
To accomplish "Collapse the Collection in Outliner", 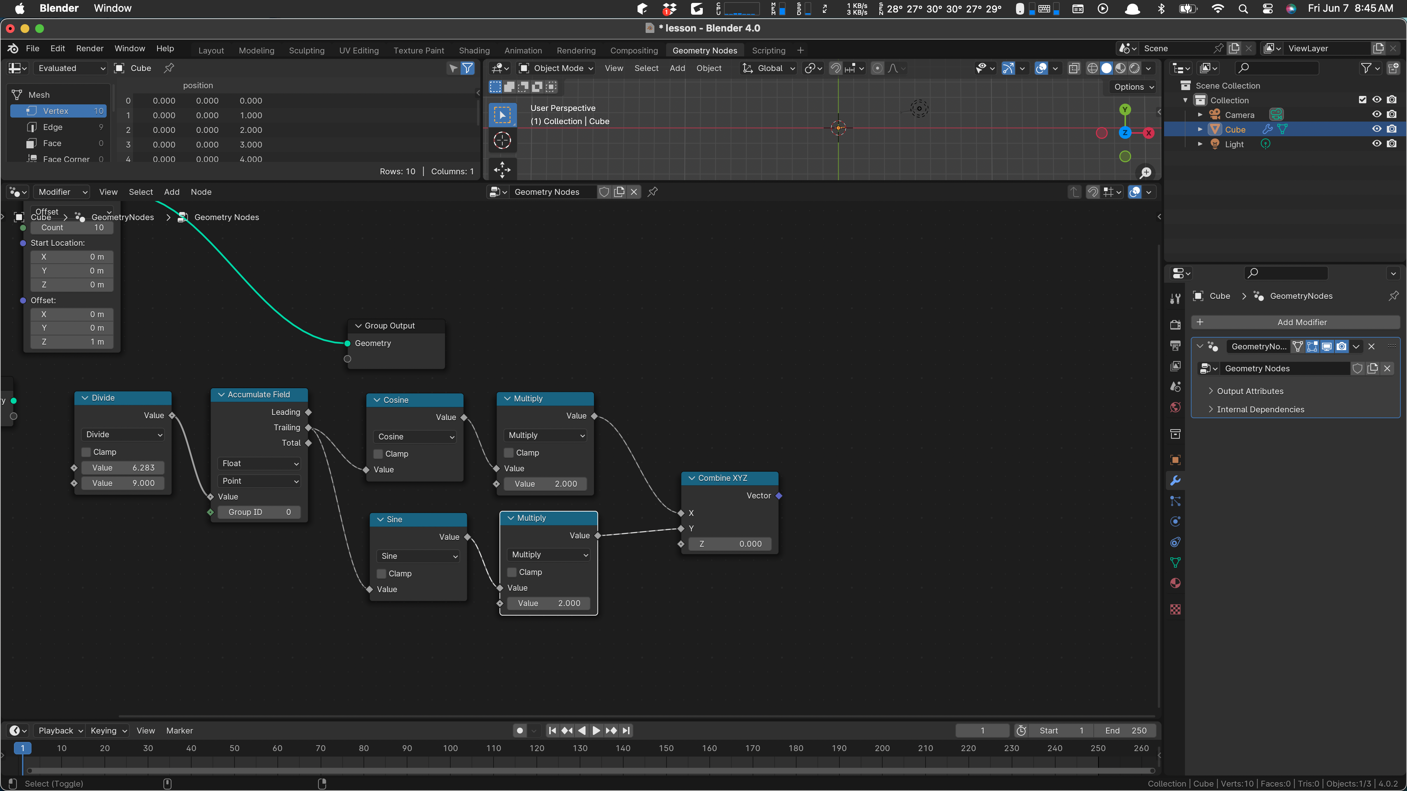I will pyautogui.click(x=1185, y=100).
